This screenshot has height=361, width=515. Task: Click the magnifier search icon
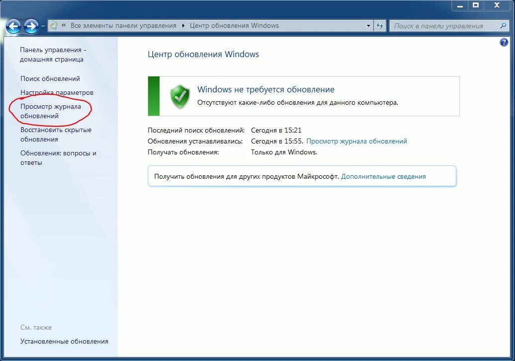[x=503, y=26]
